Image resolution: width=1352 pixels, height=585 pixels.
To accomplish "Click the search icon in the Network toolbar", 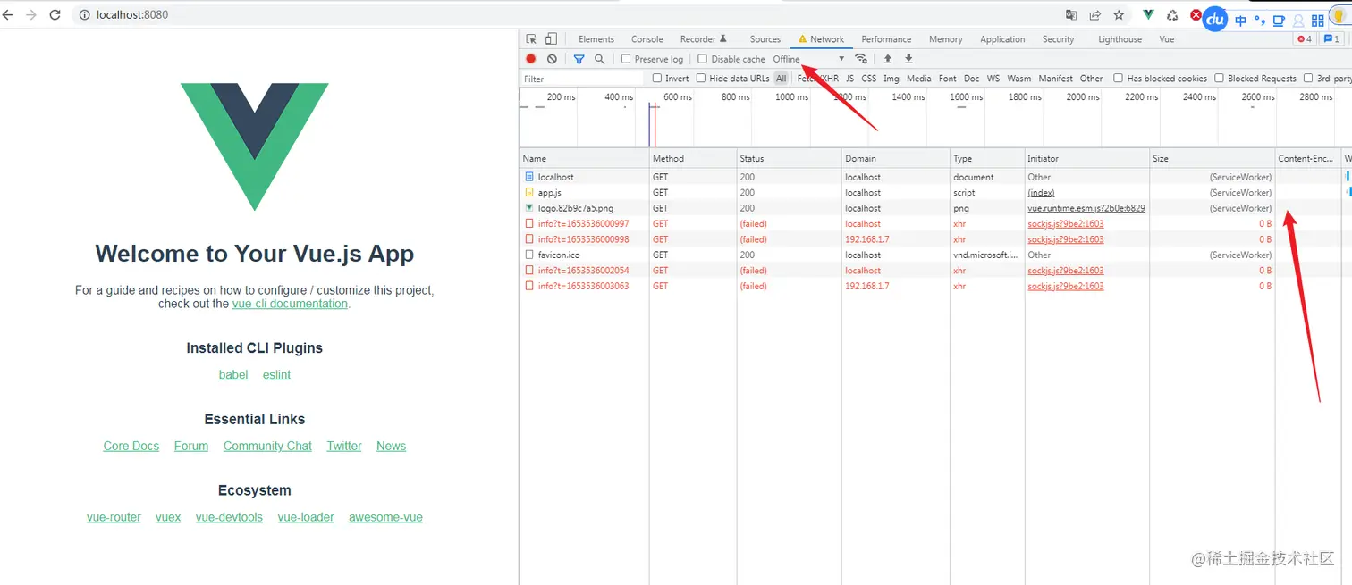I will [x=599, y=58].
